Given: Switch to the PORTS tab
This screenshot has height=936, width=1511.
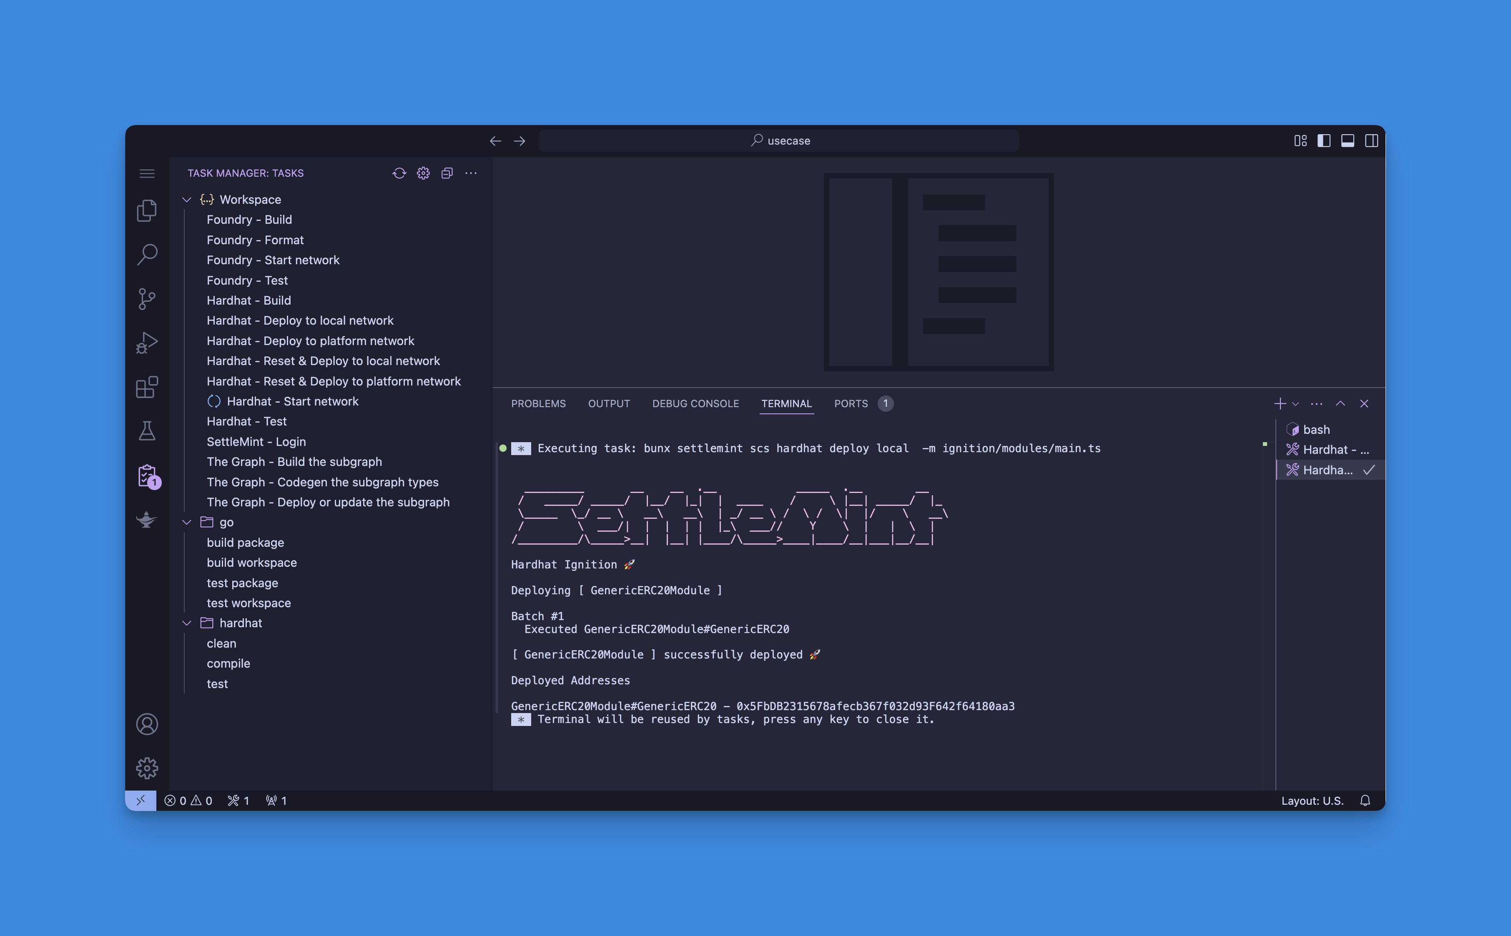Looking at the screenshot, I should point(851,404).
